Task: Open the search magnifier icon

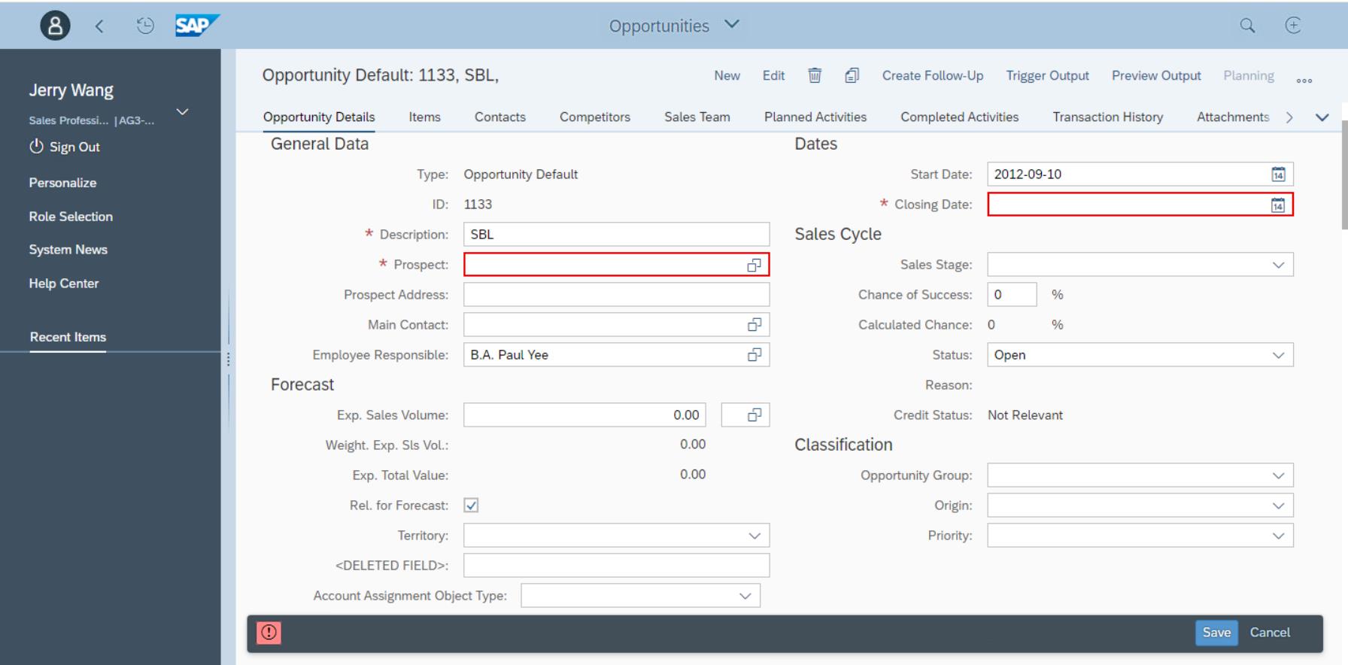Action: click(1247, 26)
